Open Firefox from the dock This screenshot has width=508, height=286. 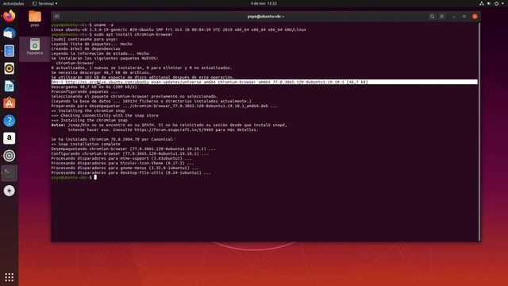[x=9, y=16]
